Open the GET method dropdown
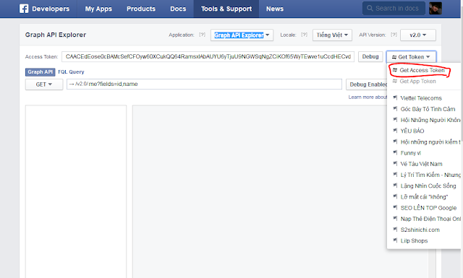463x278 pixels. coord(44,84)
